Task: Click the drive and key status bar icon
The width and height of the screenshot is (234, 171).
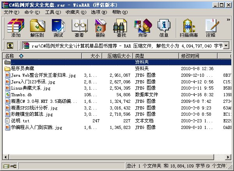Action: [x=10, y=166]
